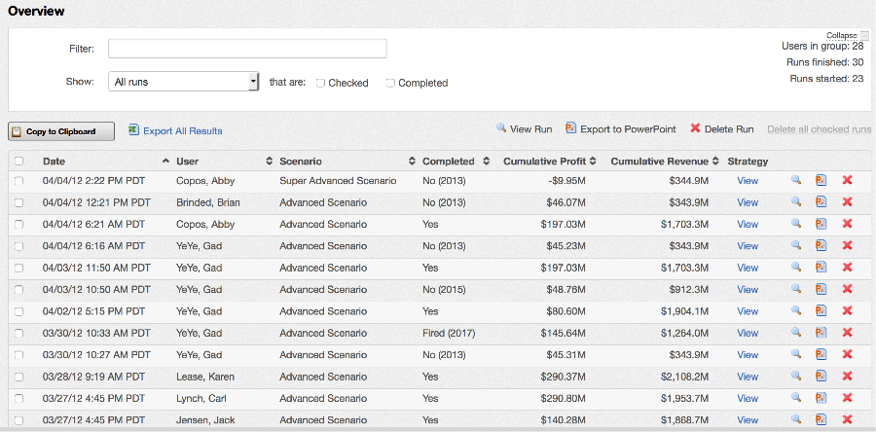
Task: Select the Fired (2017) status cell
Action: (449, 333)
